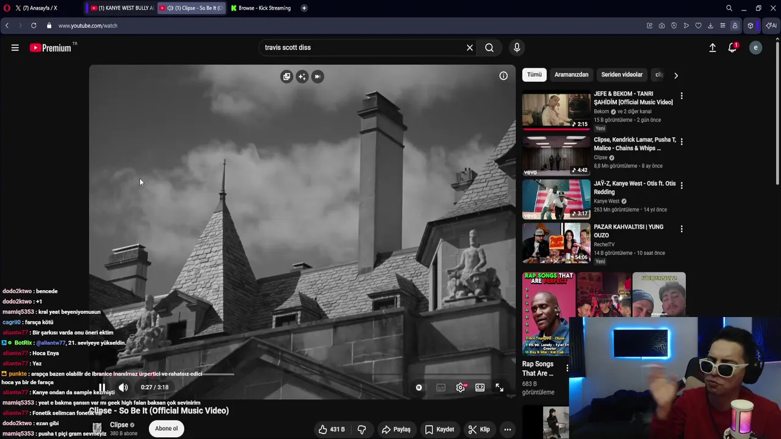This screenshot has height=439, width=781.
Task: Switch to Browse - Kick Streaming tab
Action: (261, 8)
